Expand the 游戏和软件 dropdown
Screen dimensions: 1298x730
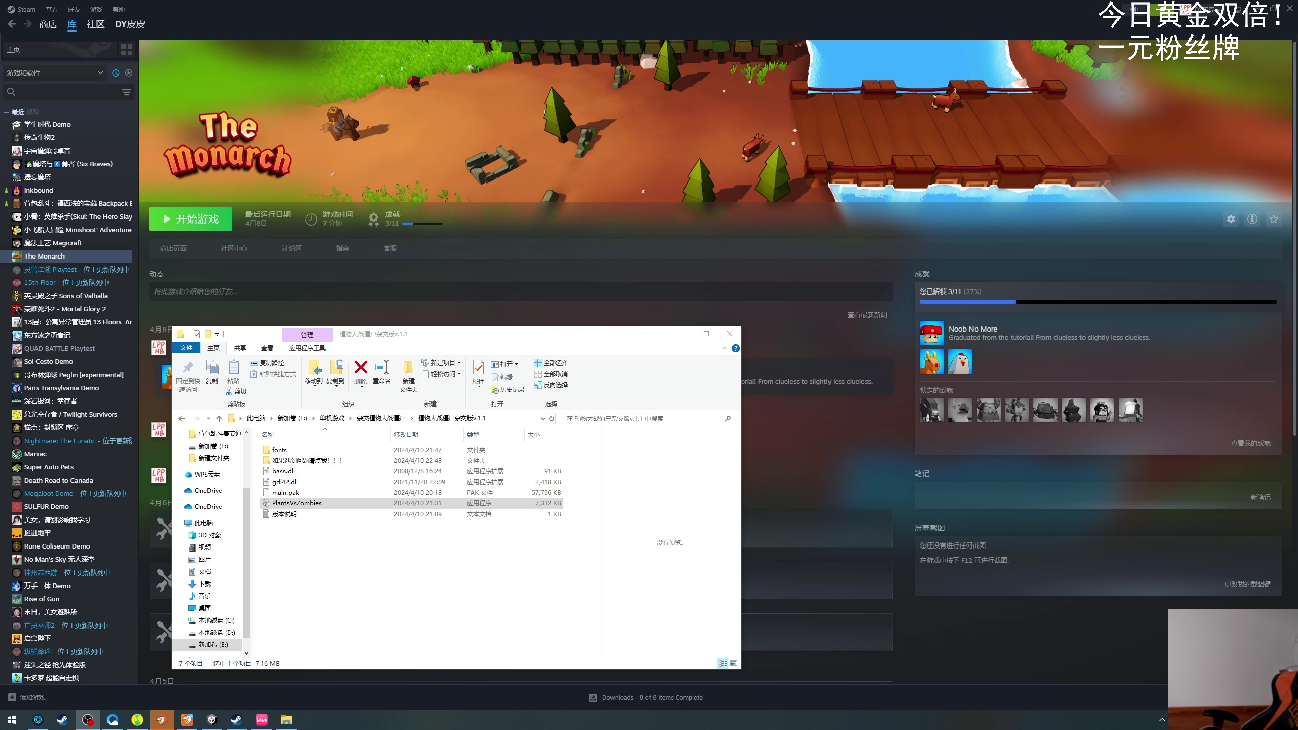[100, 73]
